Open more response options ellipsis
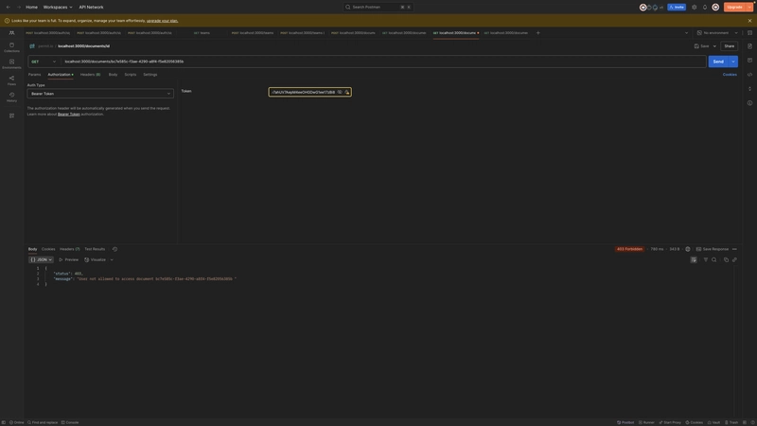Viewport: 757px width, 426px height. pos(735,249)
